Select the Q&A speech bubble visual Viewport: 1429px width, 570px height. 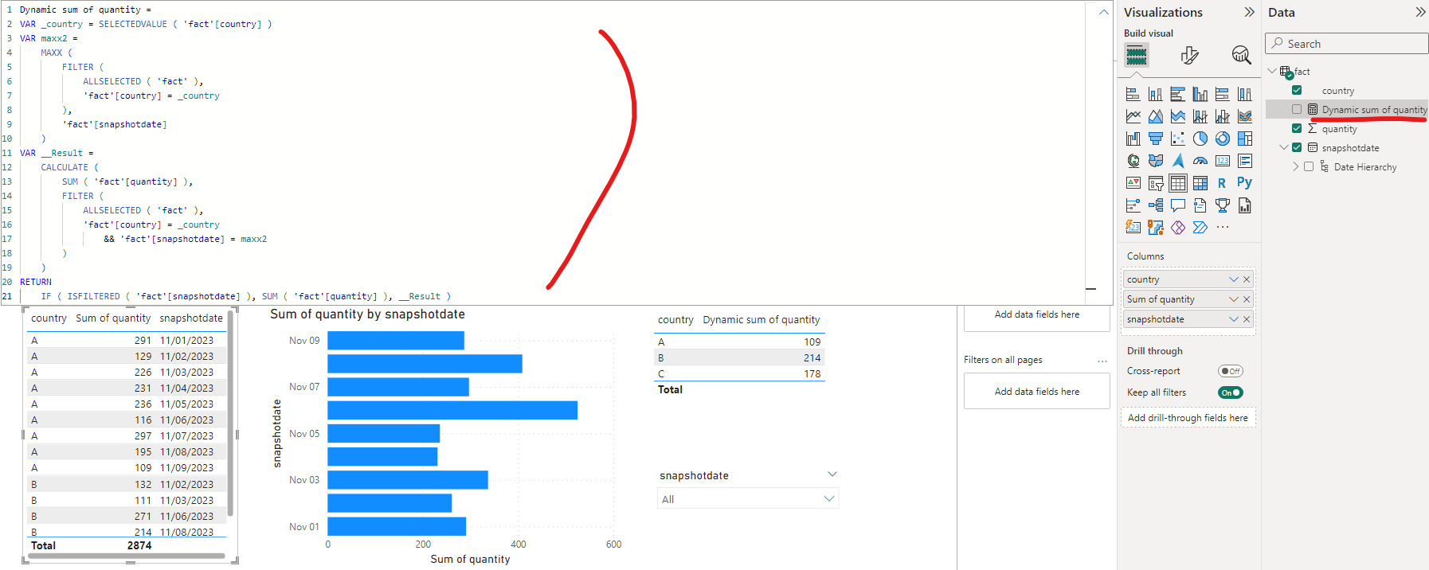pyautogui.click(x=1177, y=205)
